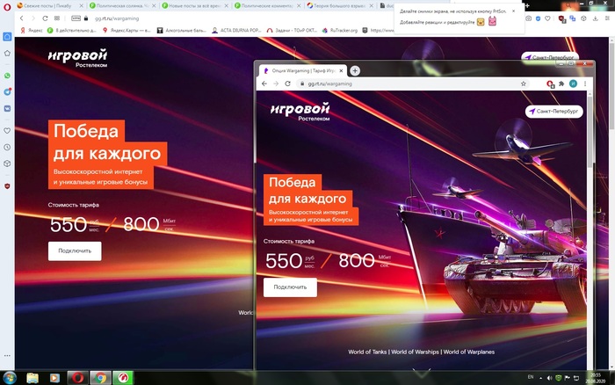Open the translate extension icon in Opera
The image size is (615, 385).
573,18
